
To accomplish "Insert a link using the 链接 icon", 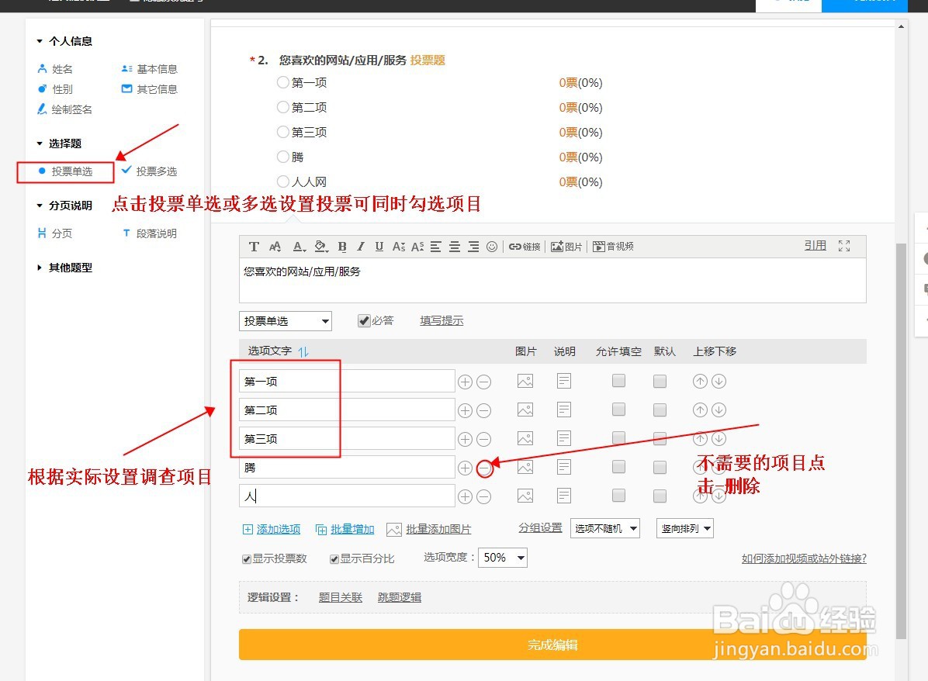I will (524, 246).
